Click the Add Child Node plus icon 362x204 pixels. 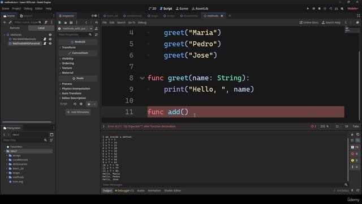pos(5,23)
